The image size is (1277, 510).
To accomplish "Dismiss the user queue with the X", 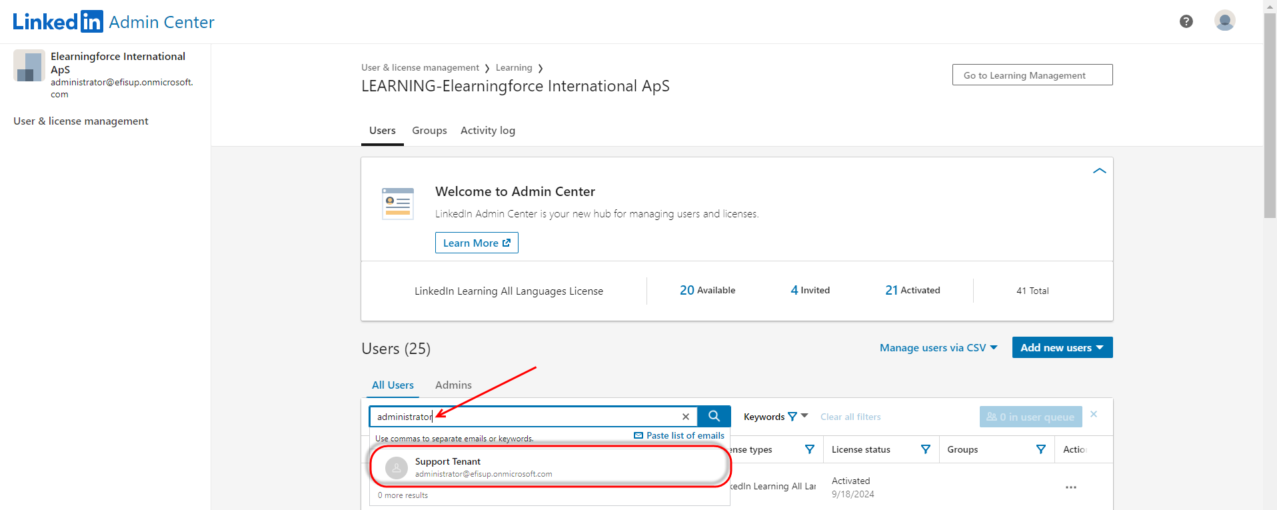I will pyautogui.click(x=1094, y=414).
